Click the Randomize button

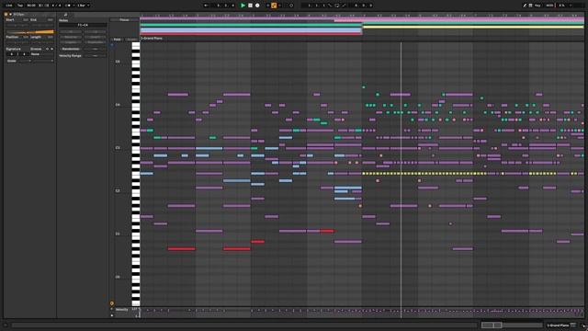click(x=71, y=49)
